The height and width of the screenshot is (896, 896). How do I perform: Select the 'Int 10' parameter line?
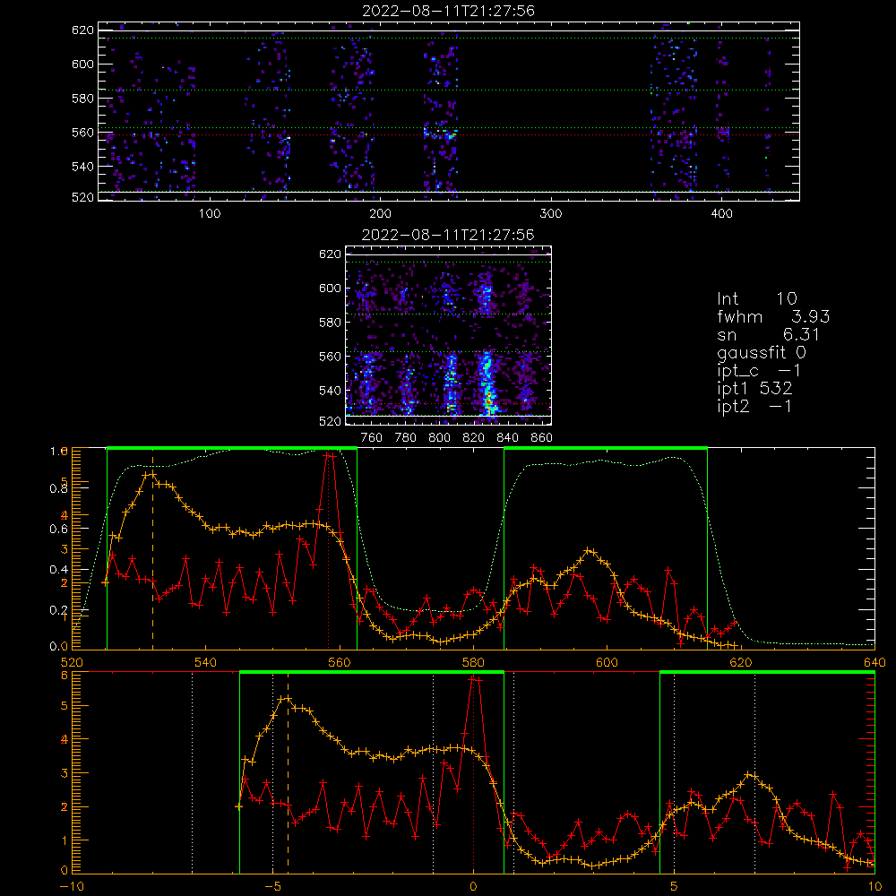coord(756,299)
